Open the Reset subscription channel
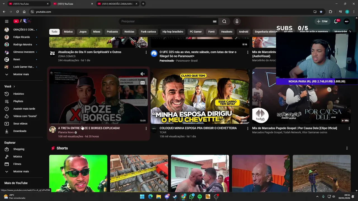Screen dimensions: 358x201 click(x=21, y=59)
